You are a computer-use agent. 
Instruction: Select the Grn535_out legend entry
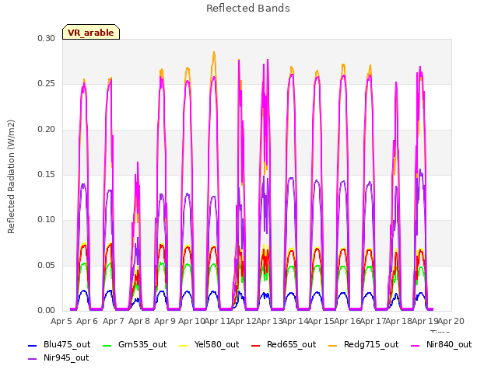click(x=135, y=344)
